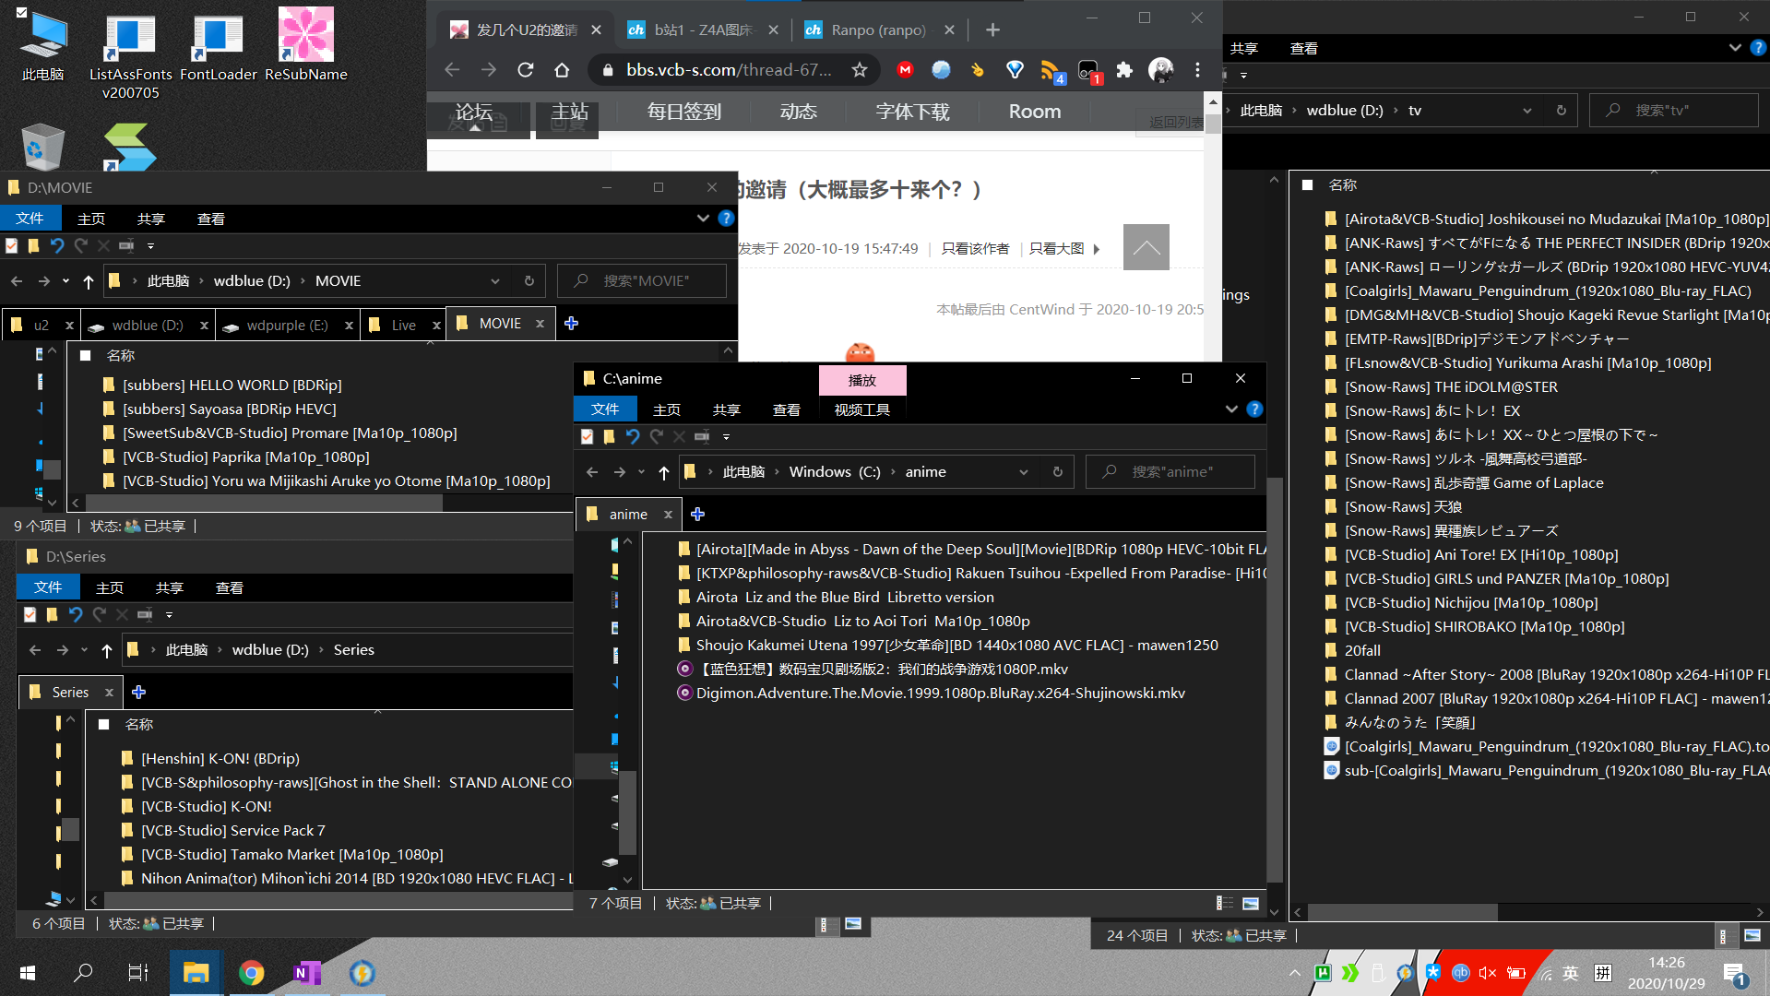
Task: Open quick access toolbar dropdown in anime window
Action: (726, 436)
